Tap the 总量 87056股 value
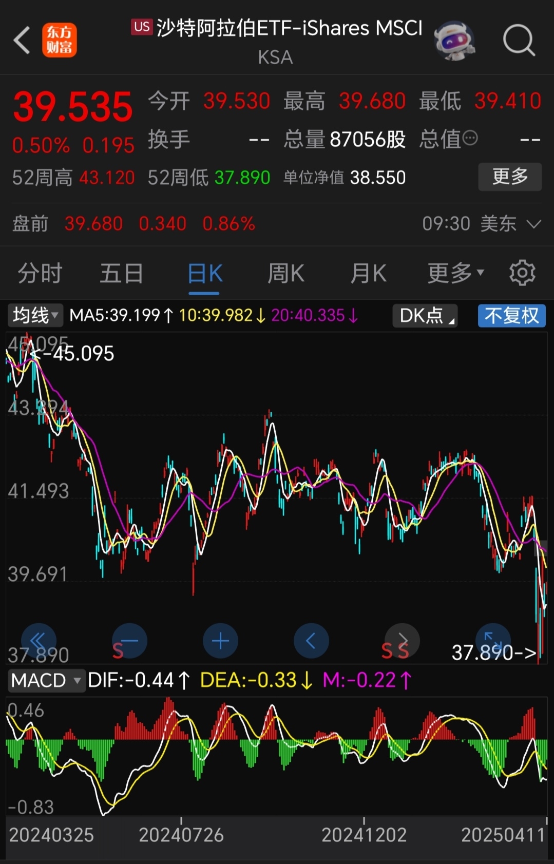This screenshot has width=554, height=864. pos(368,139)
